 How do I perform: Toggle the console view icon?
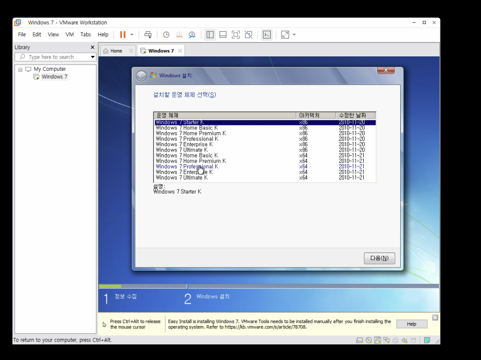(x=267, y=35)
